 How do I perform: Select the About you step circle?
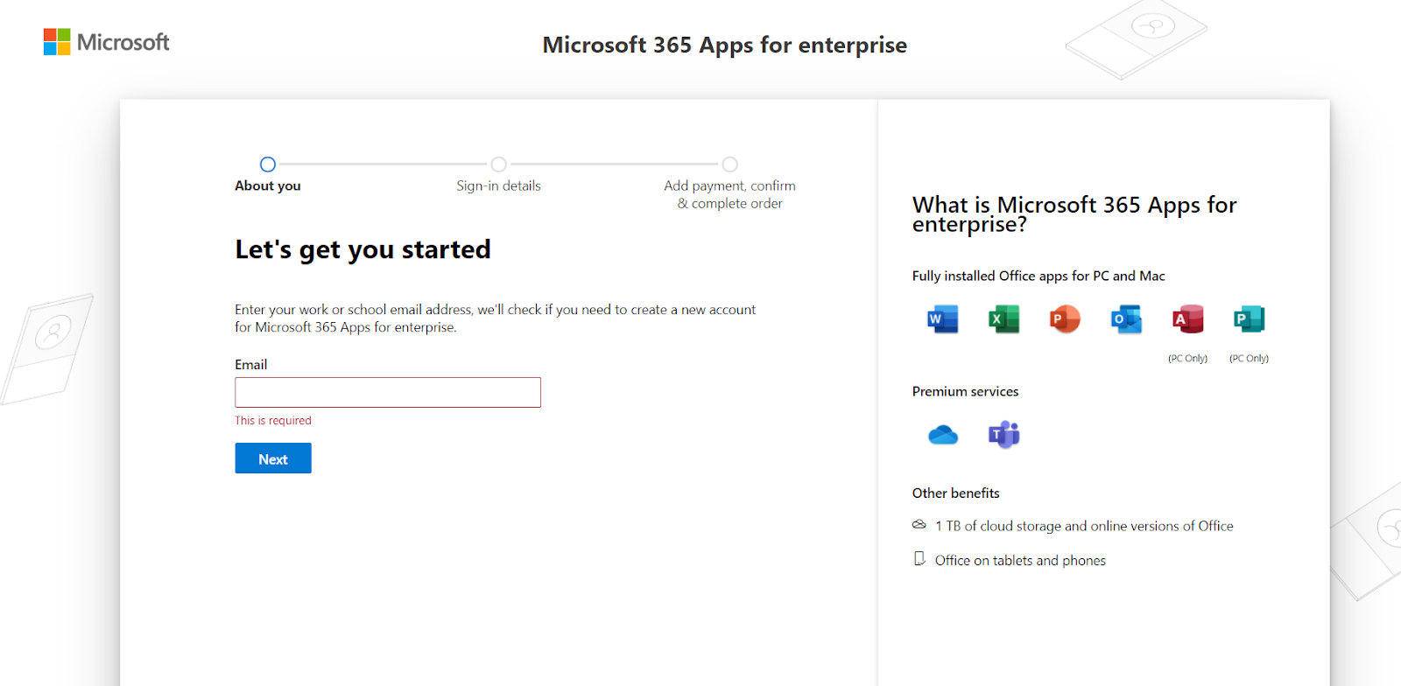[x=268, y=164]
